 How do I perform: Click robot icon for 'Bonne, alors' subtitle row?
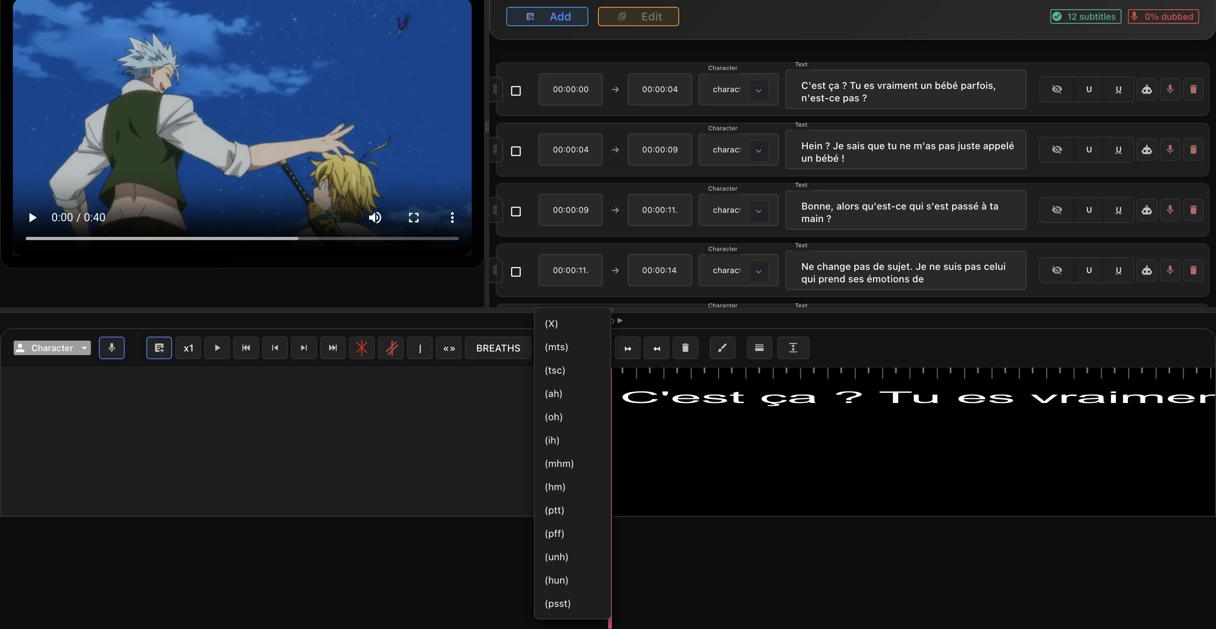pos(1146,210)
